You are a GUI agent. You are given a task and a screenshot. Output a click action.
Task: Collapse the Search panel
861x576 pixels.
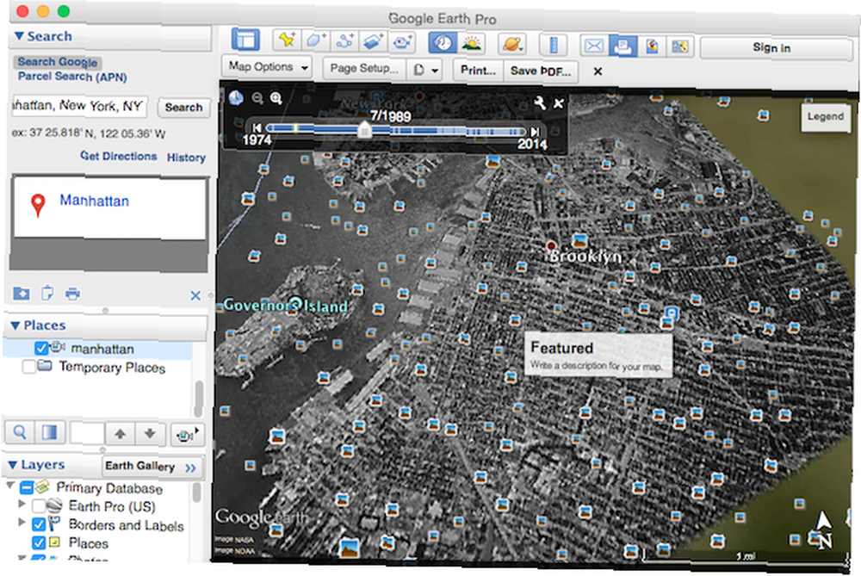(x=19, y=36)
